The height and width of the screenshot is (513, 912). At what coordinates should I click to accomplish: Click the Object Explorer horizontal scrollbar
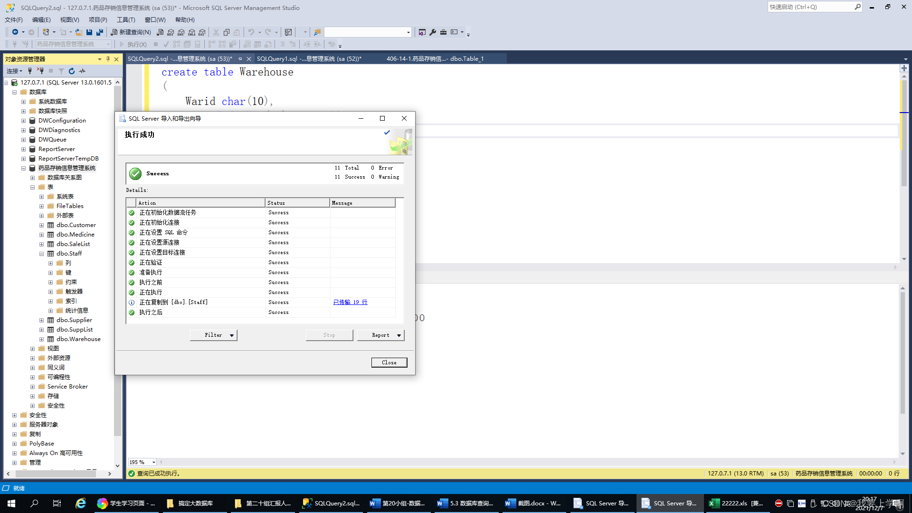(x=59, y=474)
